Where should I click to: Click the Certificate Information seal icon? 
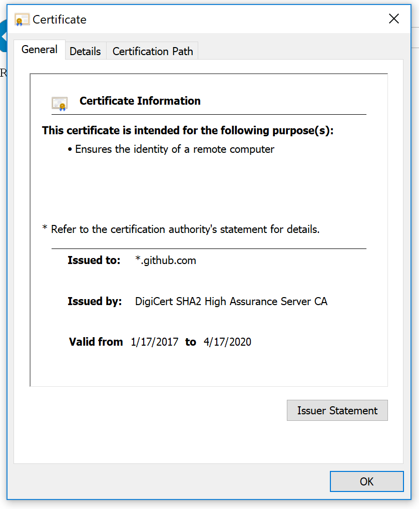click(60, 103)
